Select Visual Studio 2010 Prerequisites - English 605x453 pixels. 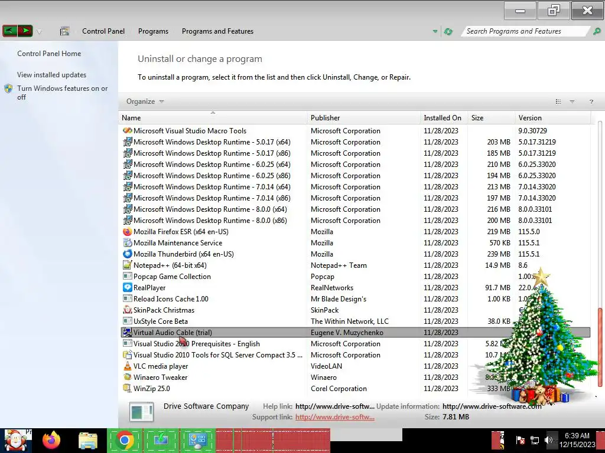196,344
